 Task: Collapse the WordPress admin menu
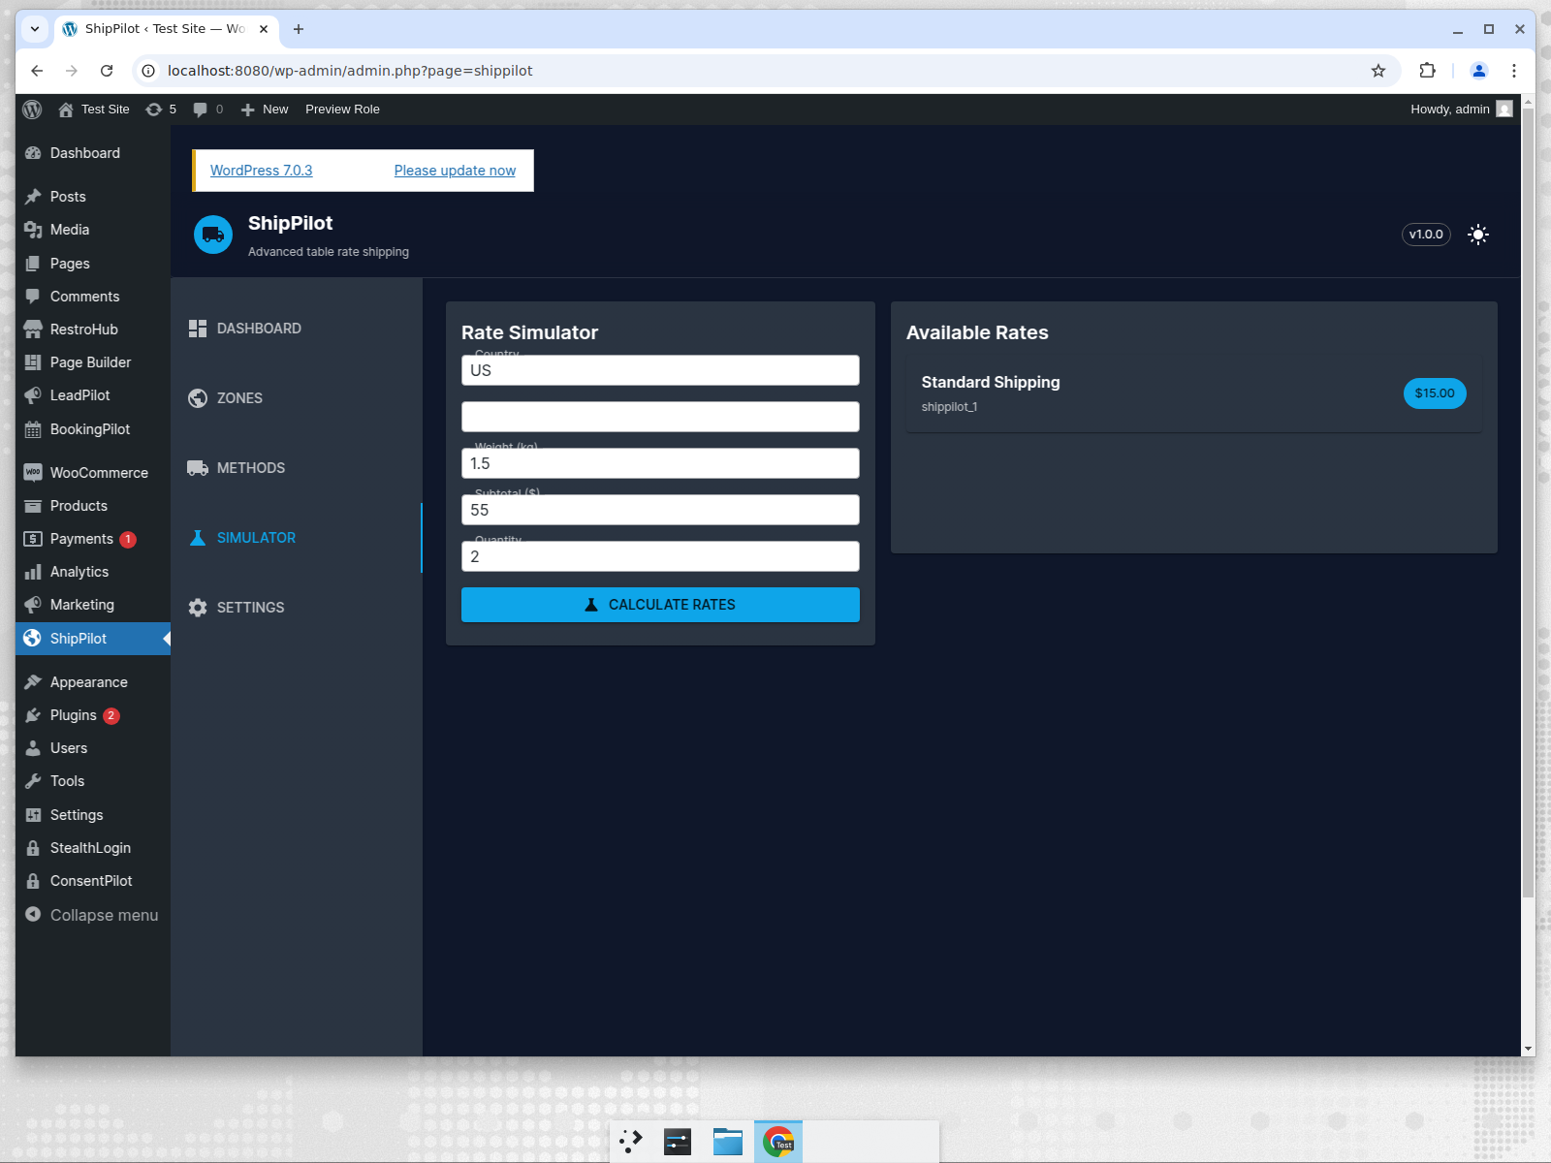click(x=93, y=915)
